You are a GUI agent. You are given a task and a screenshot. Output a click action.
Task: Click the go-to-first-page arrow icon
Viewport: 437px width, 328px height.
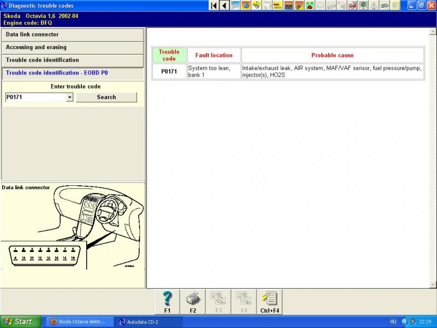pos(214,5)
